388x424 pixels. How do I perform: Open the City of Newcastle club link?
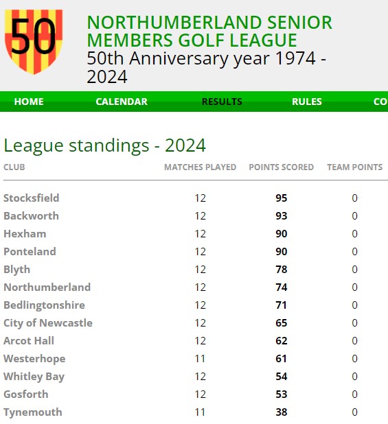[48, 323]
